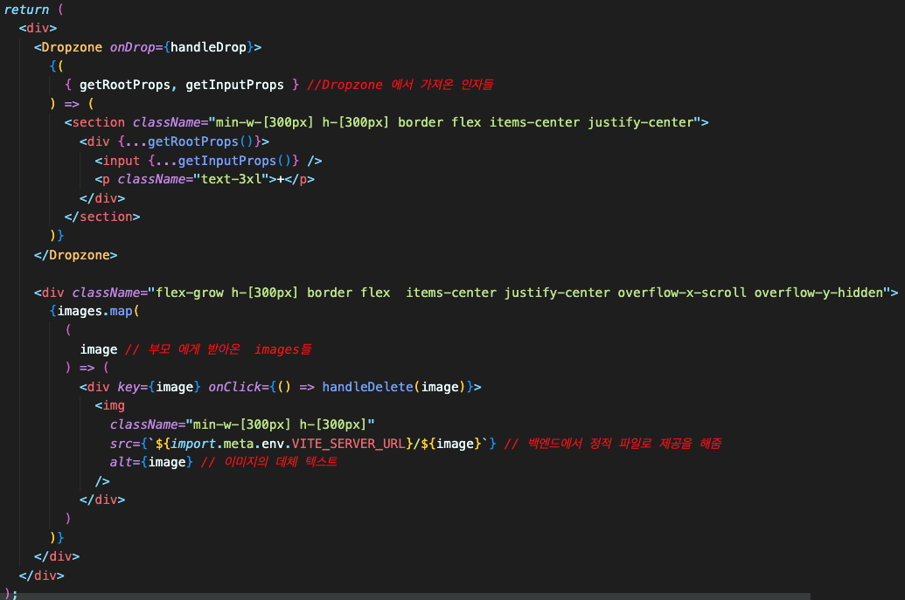Click the {...getRootProps()} spread expression
The image size is (905, 600).
[x=190, y=141]
